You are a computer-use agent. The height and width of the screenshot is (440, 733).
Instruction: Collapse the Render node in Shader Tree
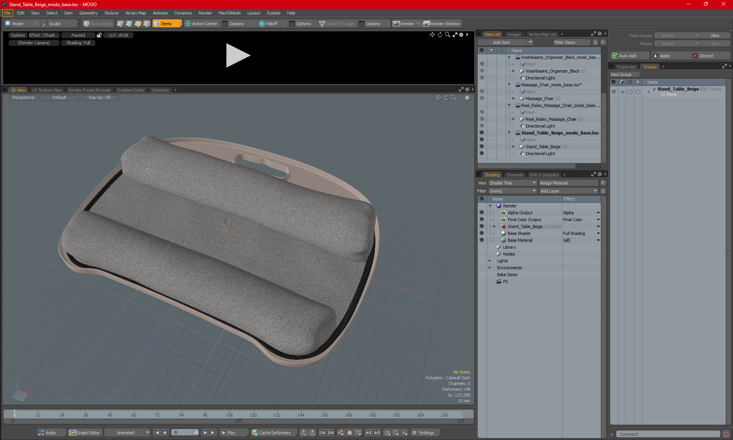point(490,206)
